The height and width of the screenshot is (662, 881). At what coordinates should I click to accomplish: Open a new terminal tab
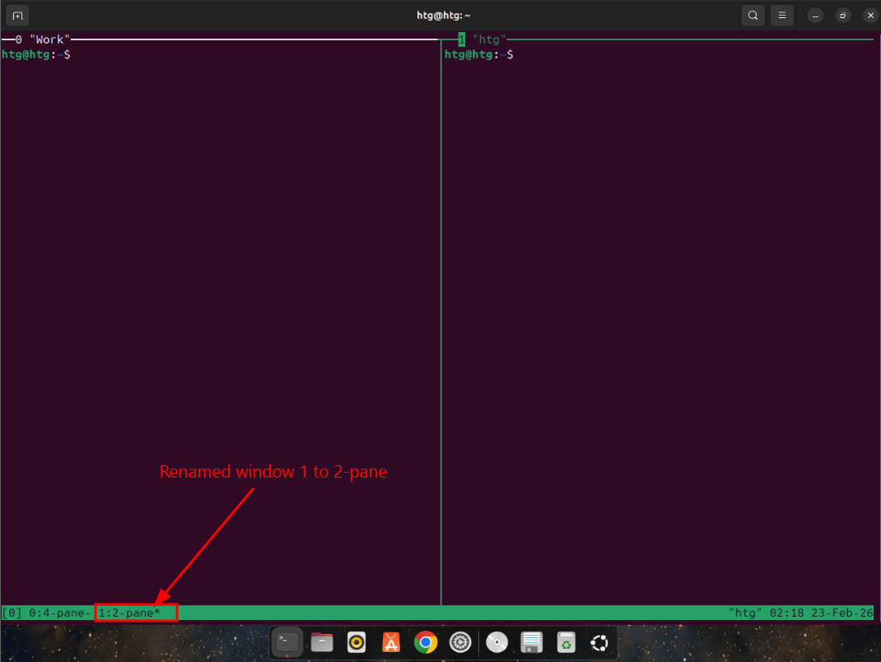(17, 16)
